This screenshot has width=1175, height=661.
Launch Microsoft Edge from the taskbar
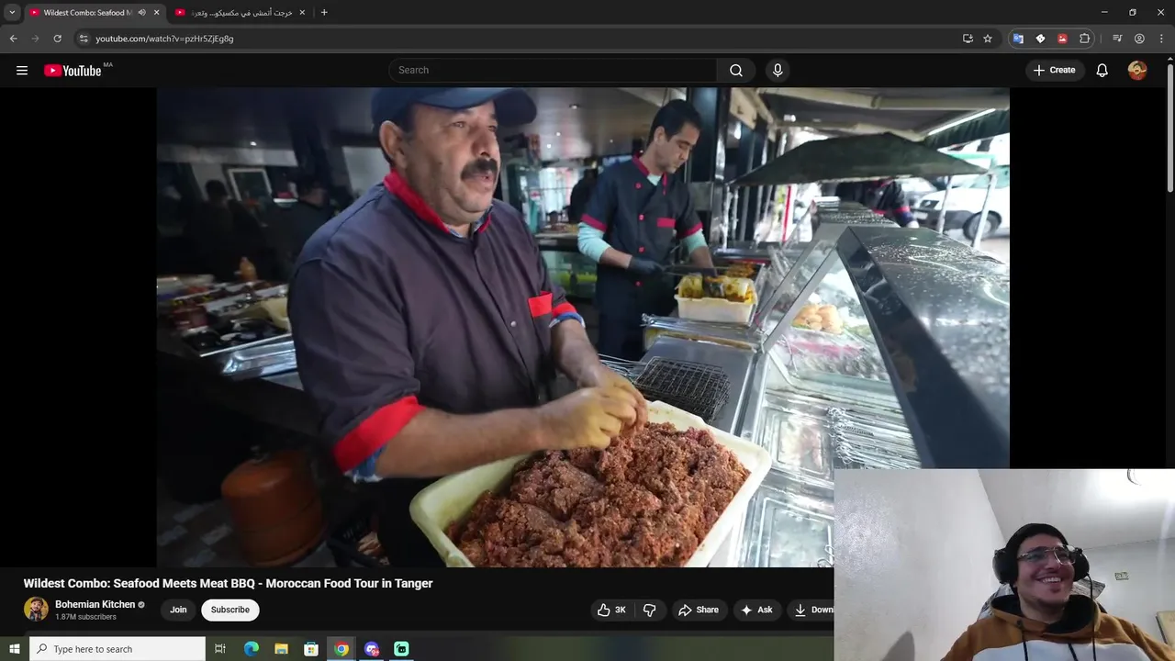pos(251,649)
